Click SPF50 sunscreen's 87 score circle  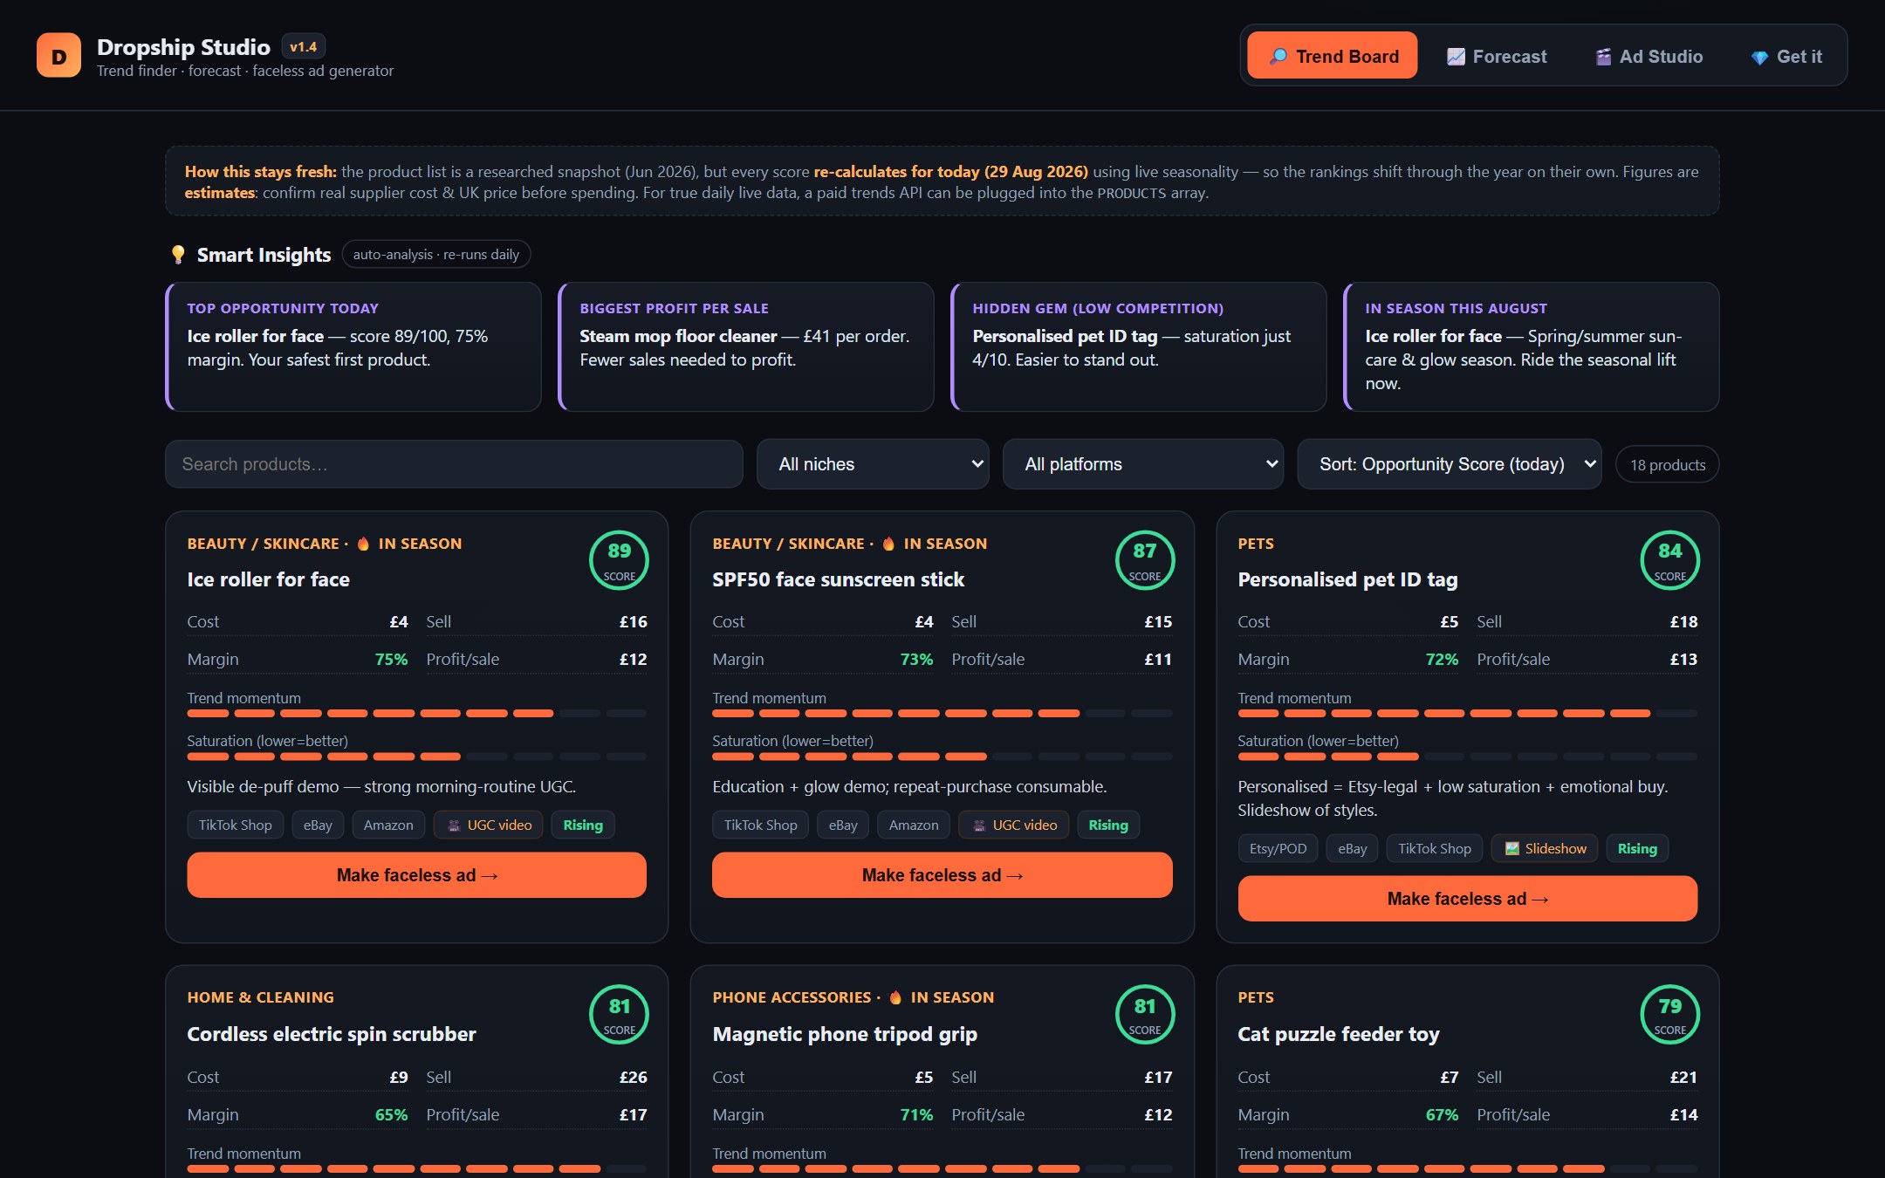coord(1144,560)
